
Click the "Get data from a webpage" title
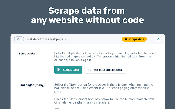pyautogui.click(x=45, y=39)
